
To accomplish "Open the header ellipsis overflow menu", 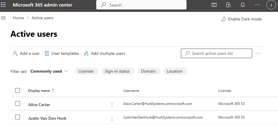I will point(257,5).
